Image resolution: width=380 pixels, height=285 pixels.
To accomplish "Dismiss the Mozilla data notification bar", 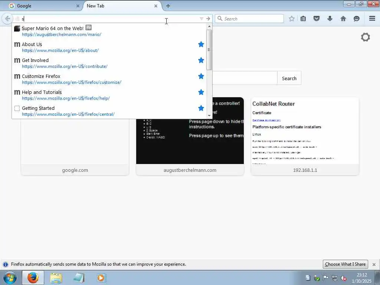I will click(374, 264).
